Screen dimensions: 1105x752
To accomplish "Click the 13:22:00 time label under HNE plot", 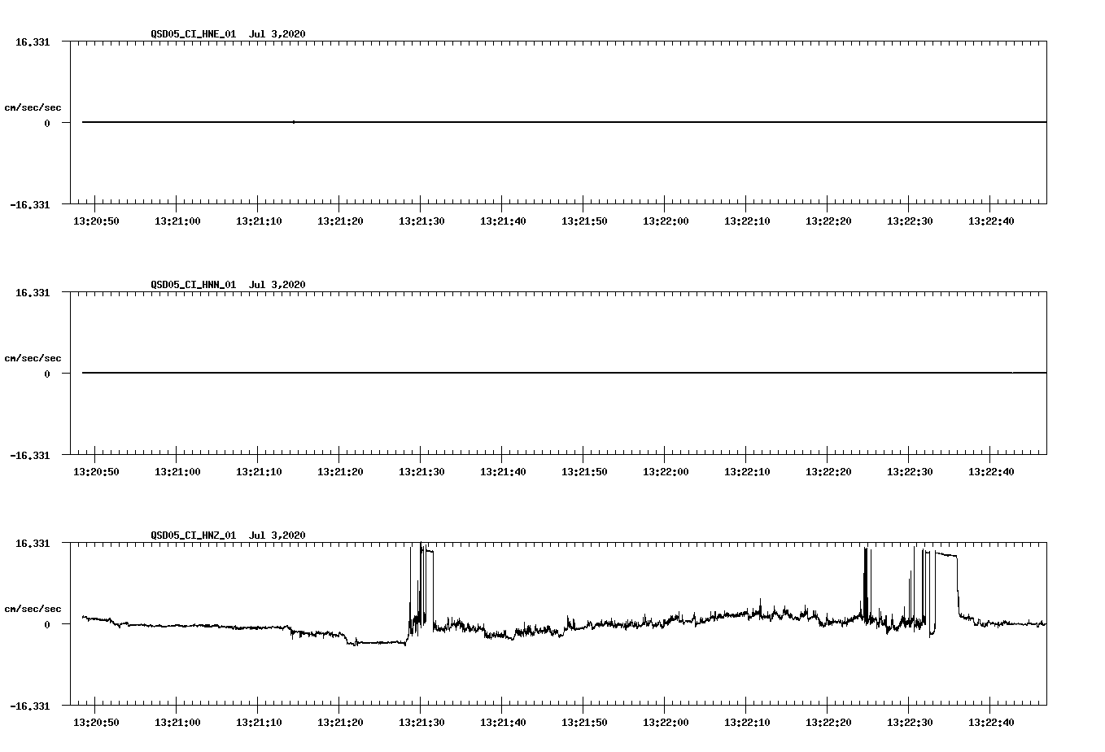I will (x=666, y=221).
